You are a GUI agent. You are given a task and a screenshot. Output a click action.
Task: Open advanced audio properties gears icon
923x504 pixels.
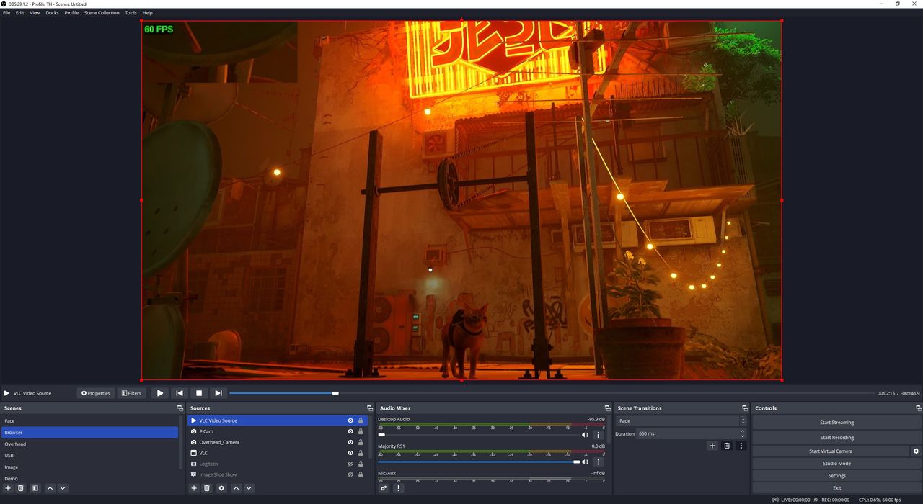(x=384, y=488)
